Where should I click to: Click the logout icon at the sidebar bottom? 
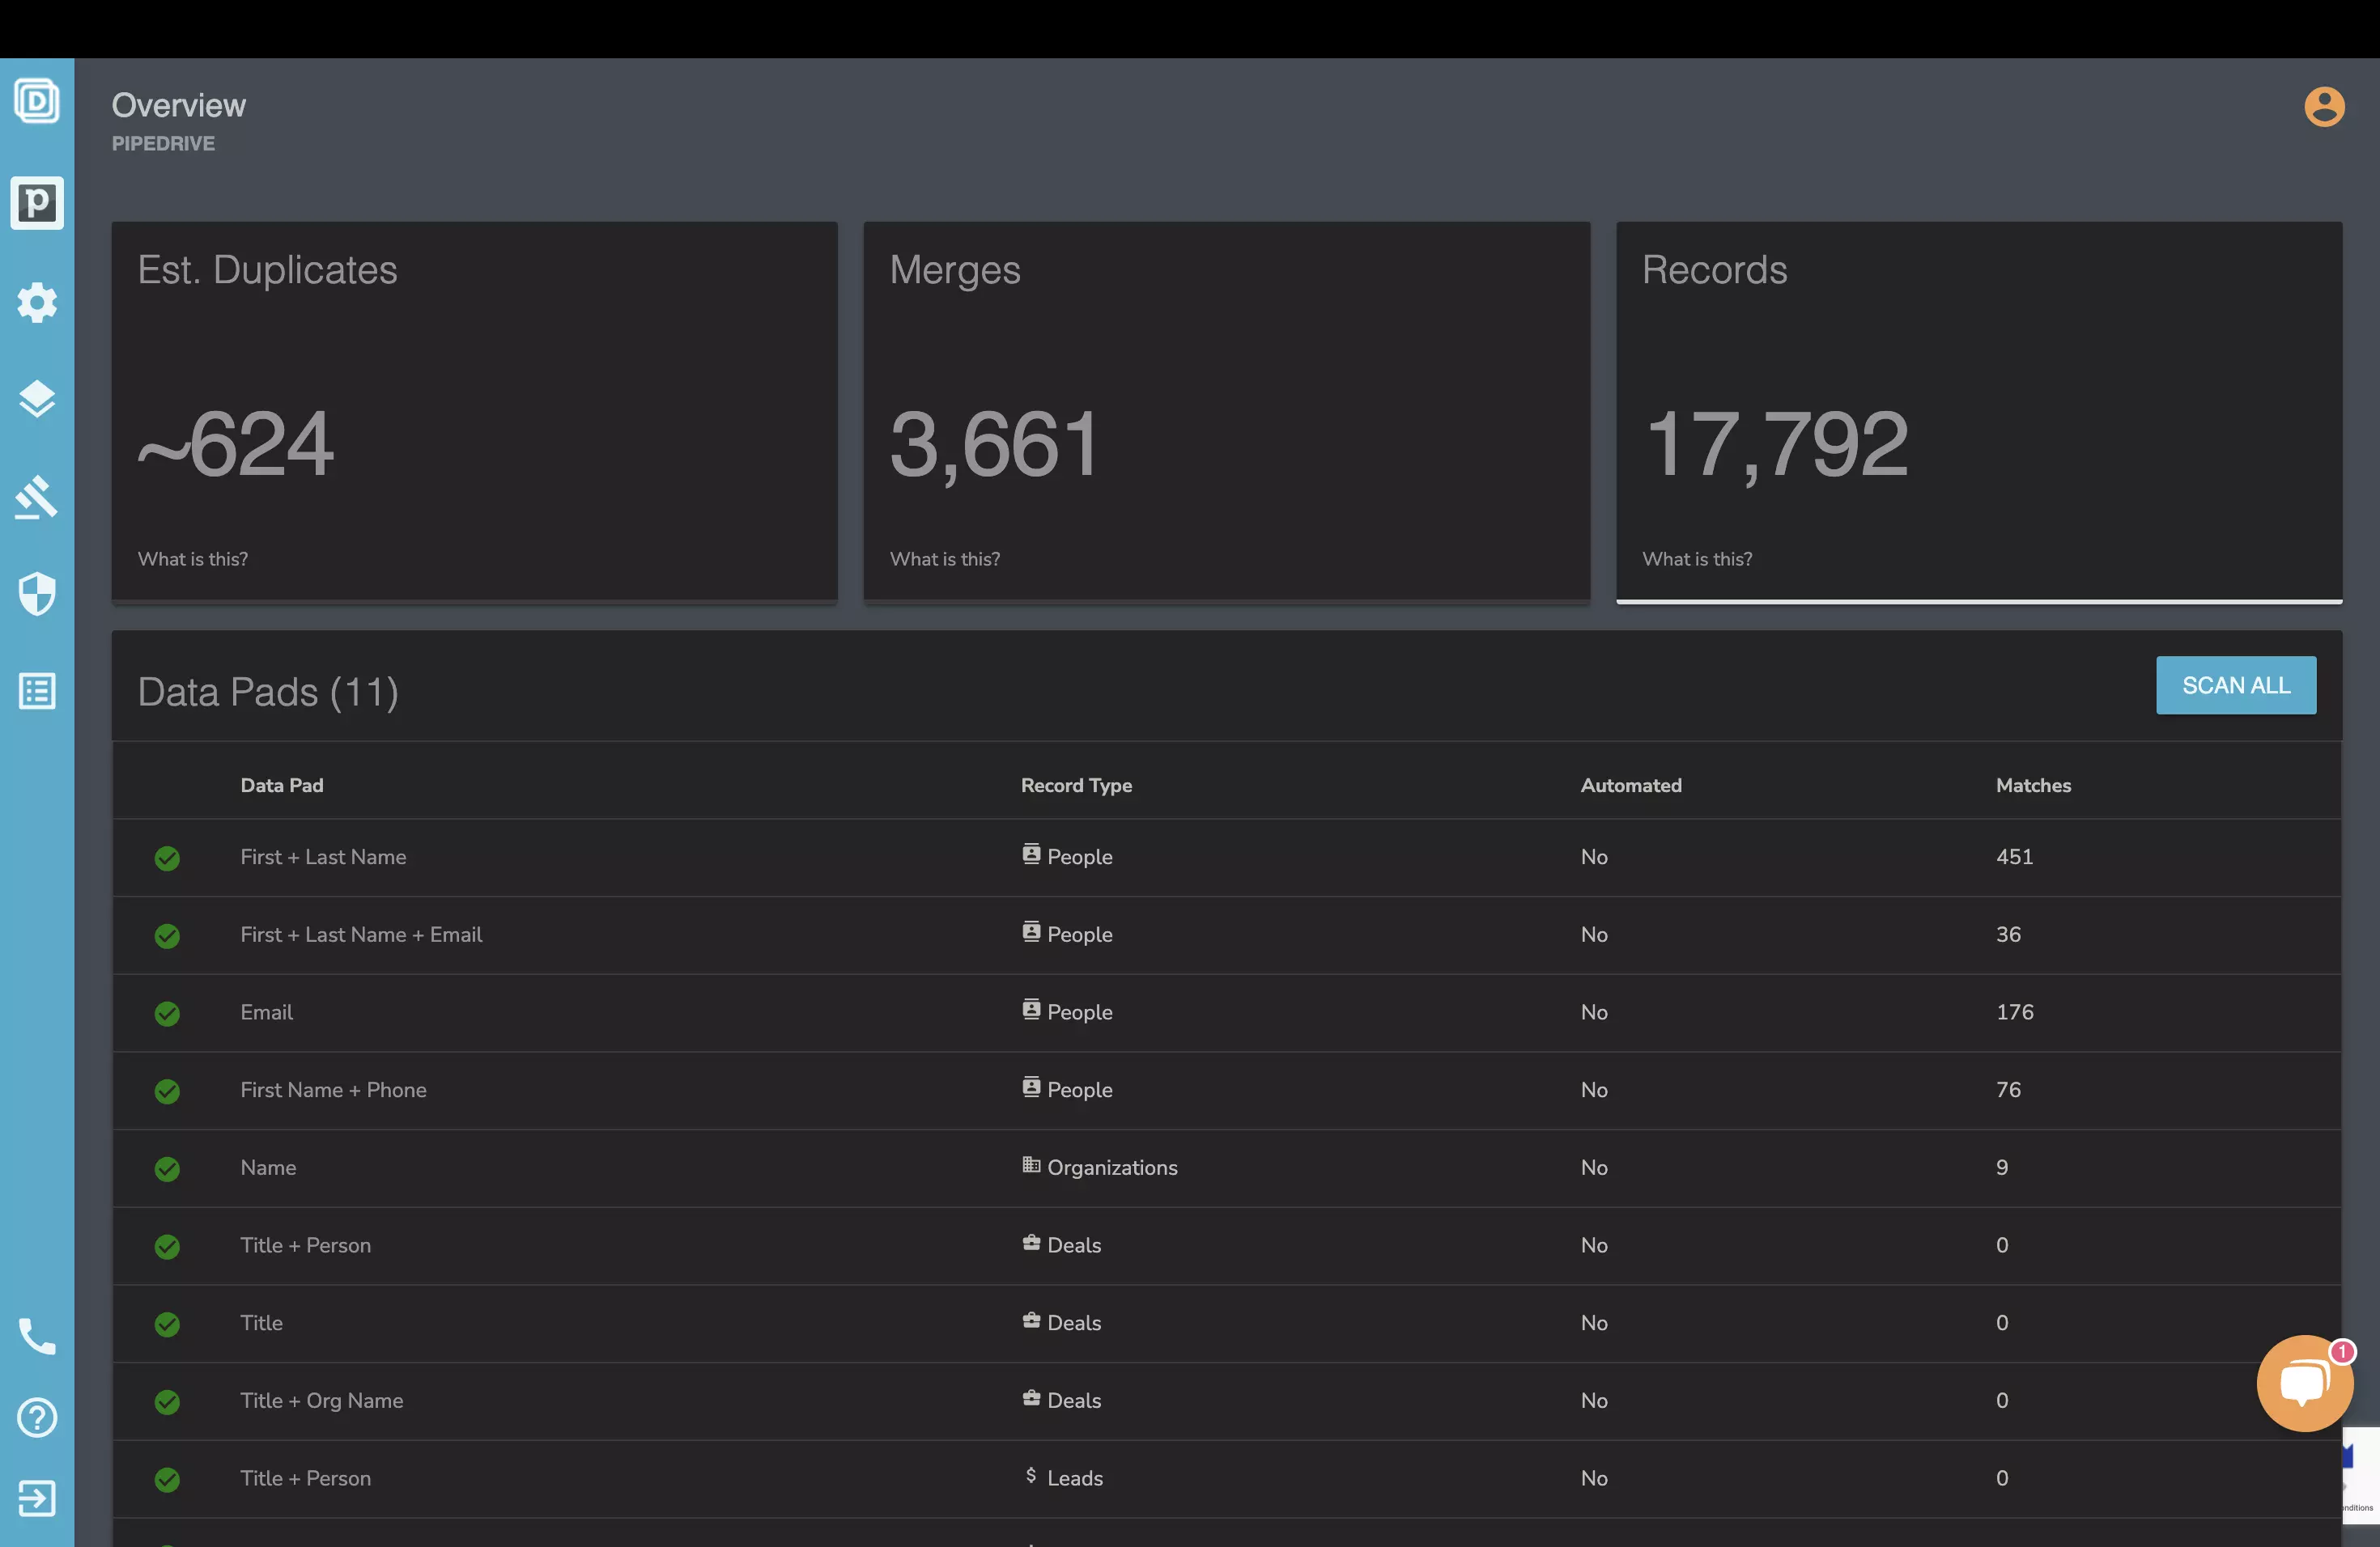coord(37,1498)
